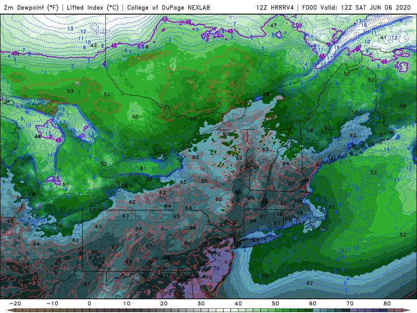Image resolution: width=417 pixels, height=313 pixels.
Task: Click the black "50" dewpoint value on map
Action: pyautogui.click(x=135, y=117)
